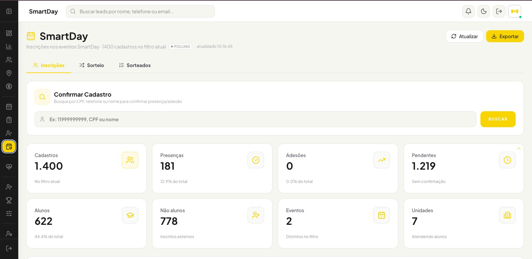Click the "Atendendo alunos" label
532x259 pixels.
pos(429,237)
